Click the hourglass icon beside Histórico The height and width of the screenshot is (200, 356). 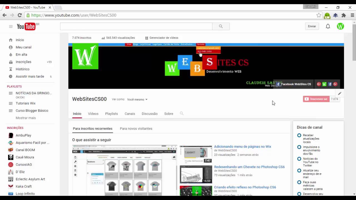(11, 69)
